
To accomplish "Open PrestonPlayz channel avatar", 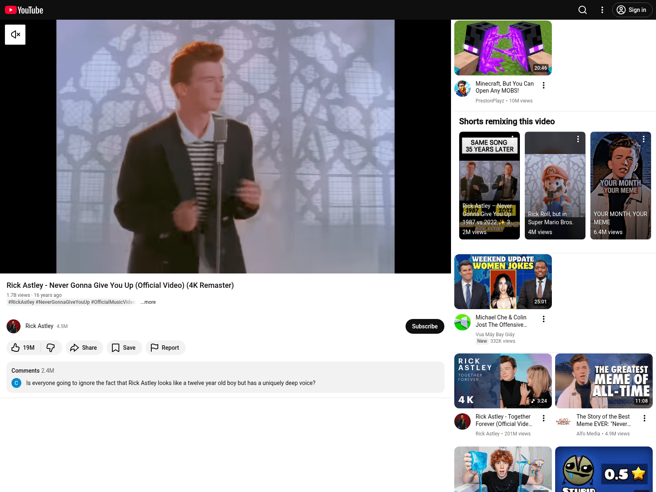I will click(x=462, y=89).
